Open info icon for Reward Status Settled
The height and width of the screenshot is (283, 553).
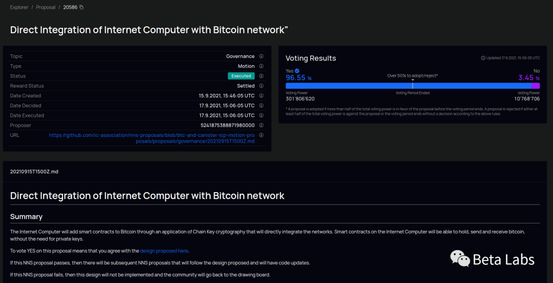click(261, 86)
